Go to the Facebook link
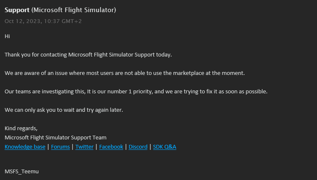 (111, 147)
